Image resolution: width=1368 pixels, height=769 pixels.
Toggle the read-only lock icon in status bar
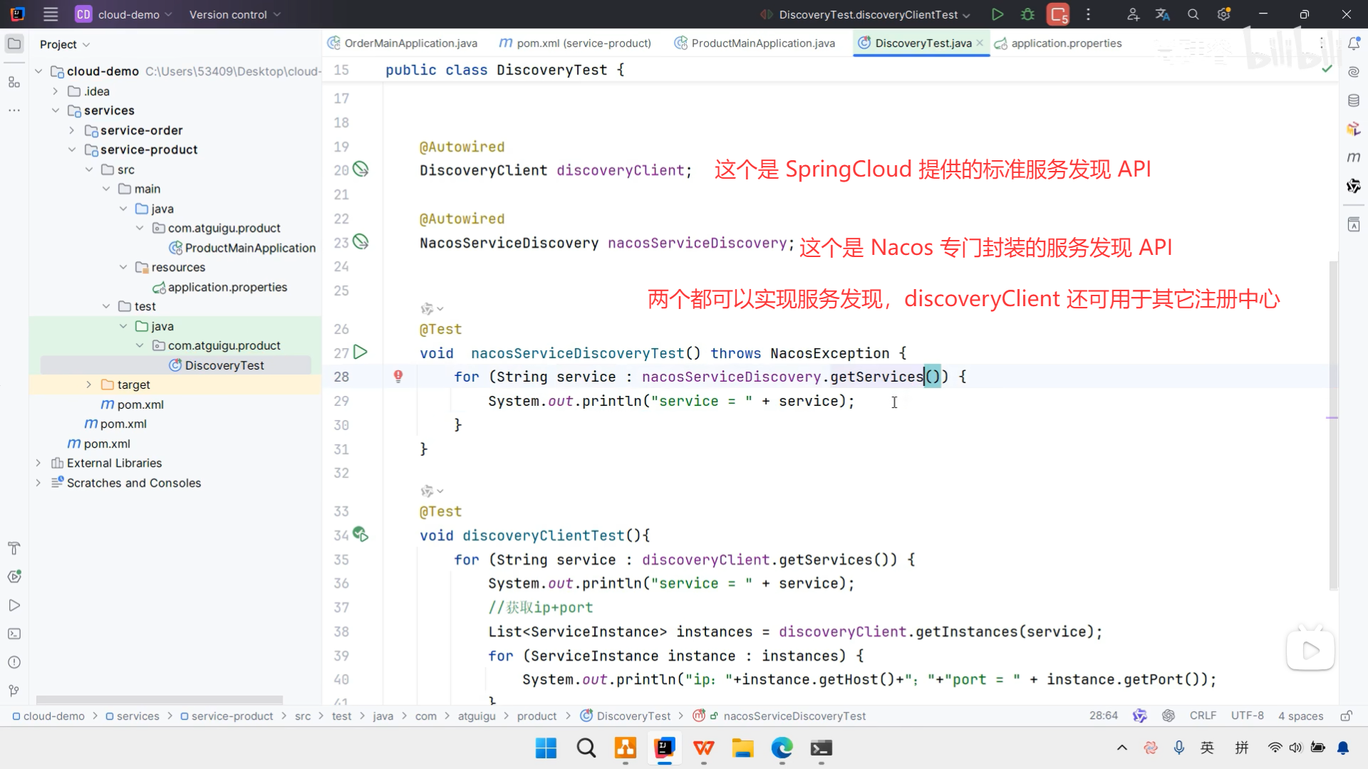point(1346,716)
